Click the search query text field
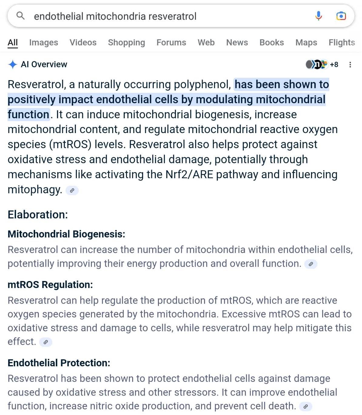The image size is (362, 415). tap(170, 16)
